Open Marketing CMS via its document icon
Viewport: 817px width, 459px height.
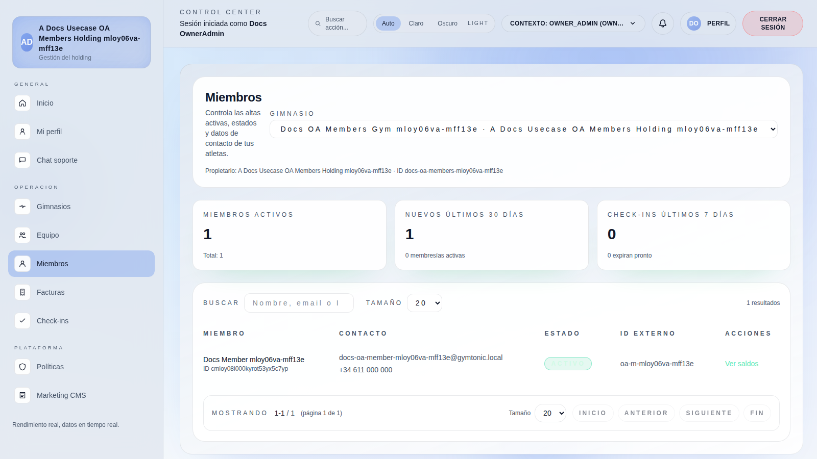click(x=22, y=395)
